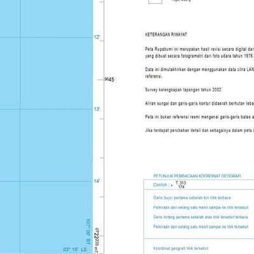Click the 13' latitude label
This screenshot has height=254, width=254.
(97, 109)
